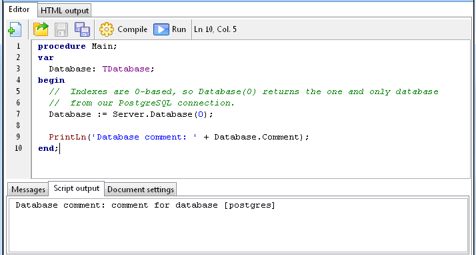This screenshot has width=476, height=255.
Task: Click the Run button label
Action: [x=179, y=29]
